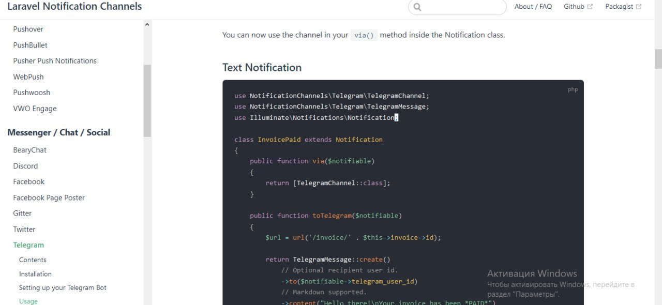Open Twitter in the sidebar
The width and height of the screenshot is (662, 305).
click(x=24, y=229)
